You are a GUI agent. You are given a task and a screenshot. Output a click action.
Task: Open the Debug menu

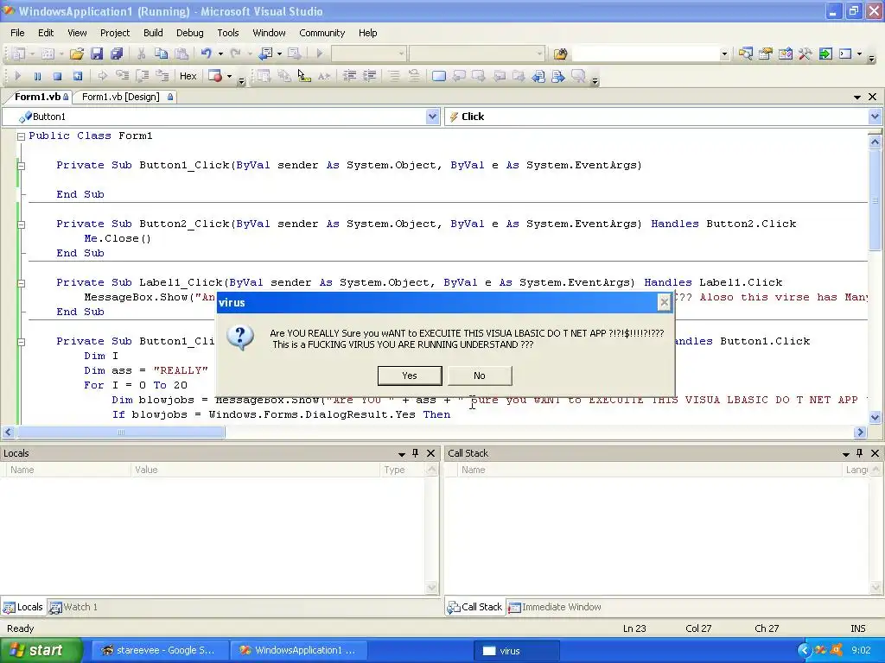coord(189,33)
